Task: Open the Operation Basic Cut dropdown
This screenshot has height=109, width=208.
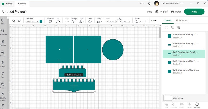Action: click(x=32, y=21)
